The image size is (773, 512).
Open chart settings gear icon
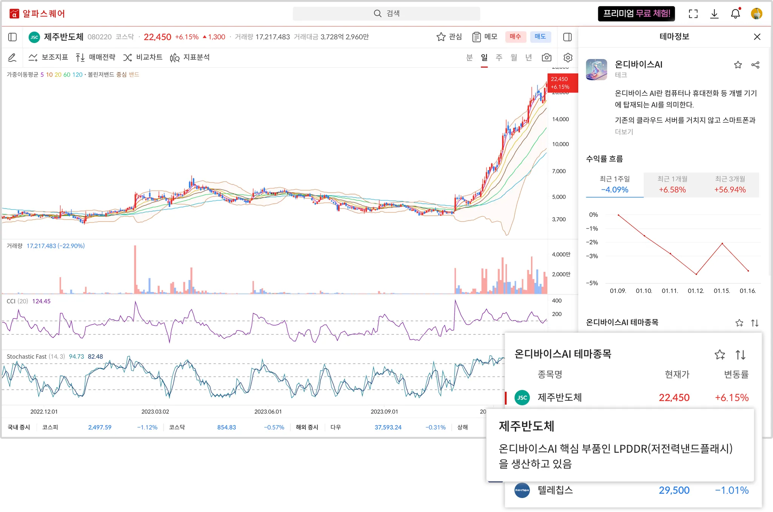pos(568,57)
